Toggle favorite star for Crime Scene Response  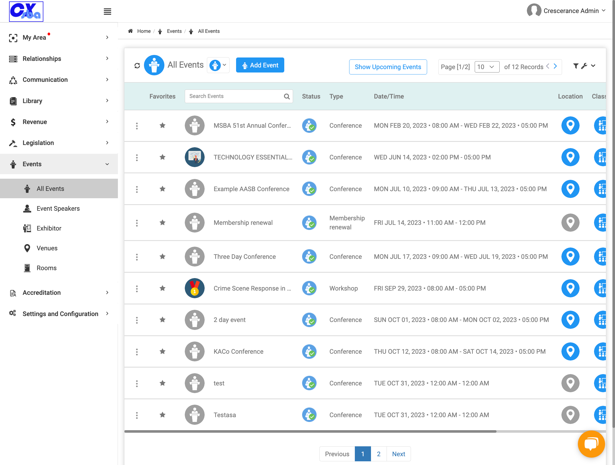pyautogui.click(x=162, y=288)
